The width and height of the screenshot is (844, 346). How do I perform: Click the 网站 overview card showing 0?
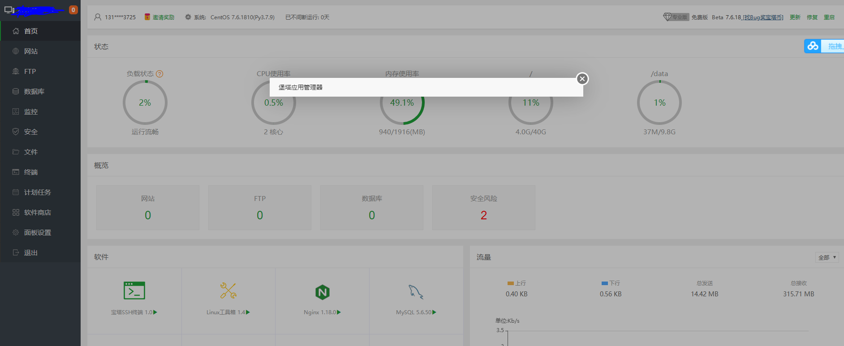coord(148,208)
